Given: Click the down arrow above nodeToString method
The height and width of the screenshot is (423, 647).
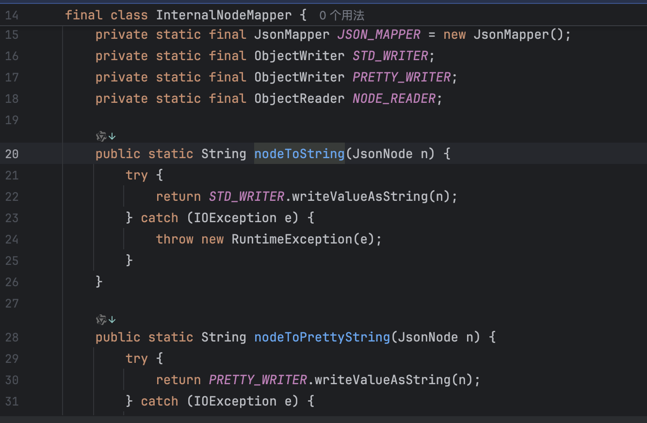Looking at the screenshot, I should (113, 136).
